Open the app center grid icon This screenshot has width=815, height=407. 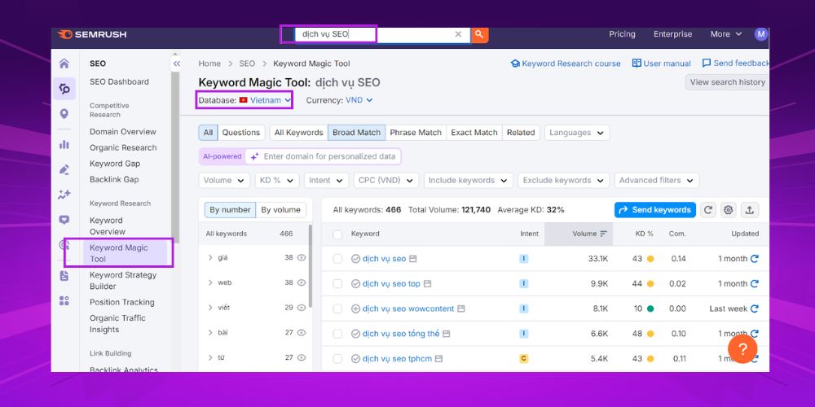pos(64,301)
